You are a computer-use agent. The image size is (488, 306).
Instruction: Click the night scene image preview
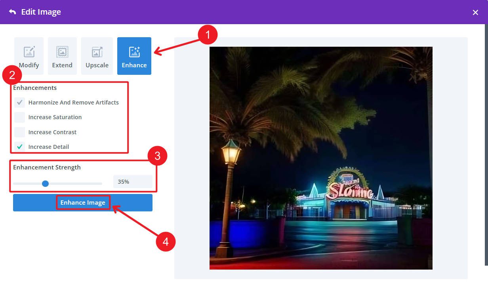pyautogui.click(x=321, y=158)
